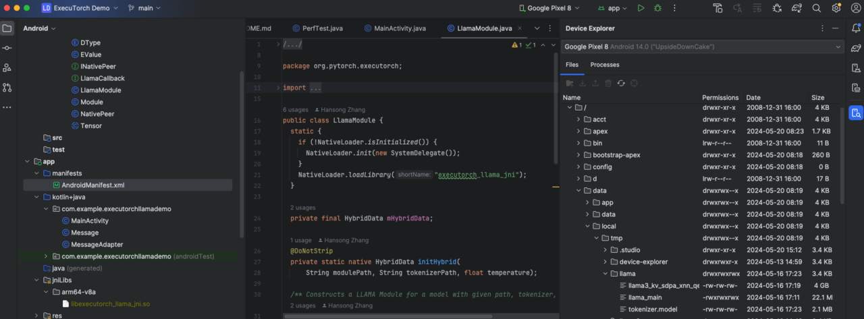
Task: Run the app with the green play icon
Action: click(x=641, y=8)
